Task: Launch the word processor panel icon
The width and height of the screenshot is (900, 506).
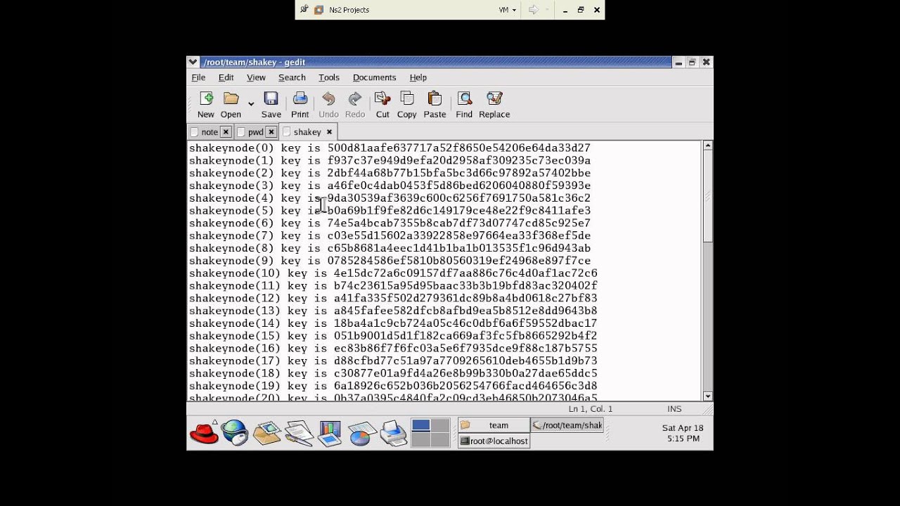Action: click(299, 433)
